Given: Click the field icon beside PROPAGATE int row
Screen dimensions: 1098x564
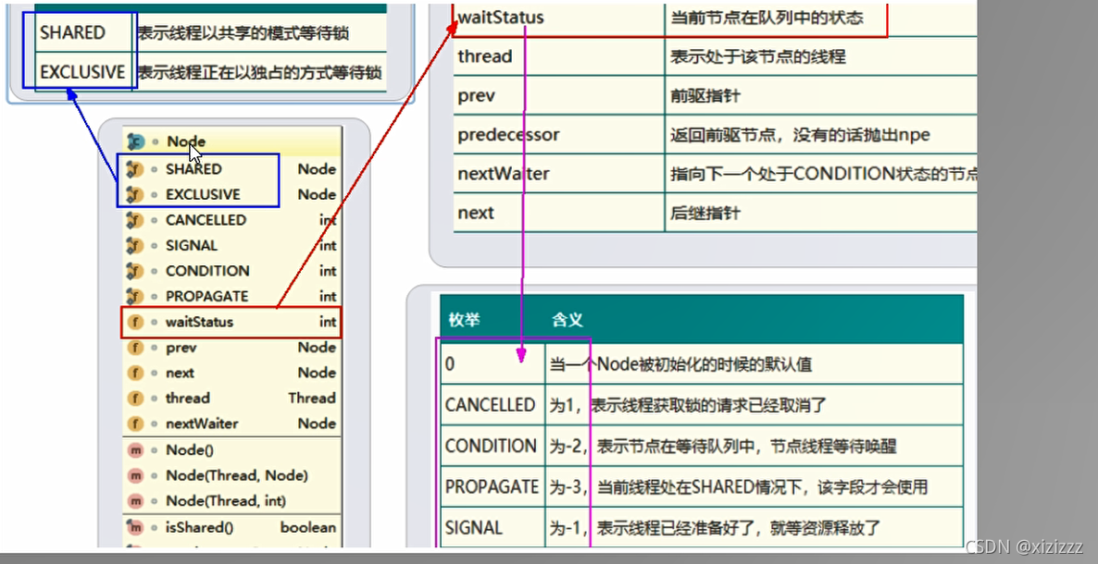Looking at the screenshot, I should 134,296.
